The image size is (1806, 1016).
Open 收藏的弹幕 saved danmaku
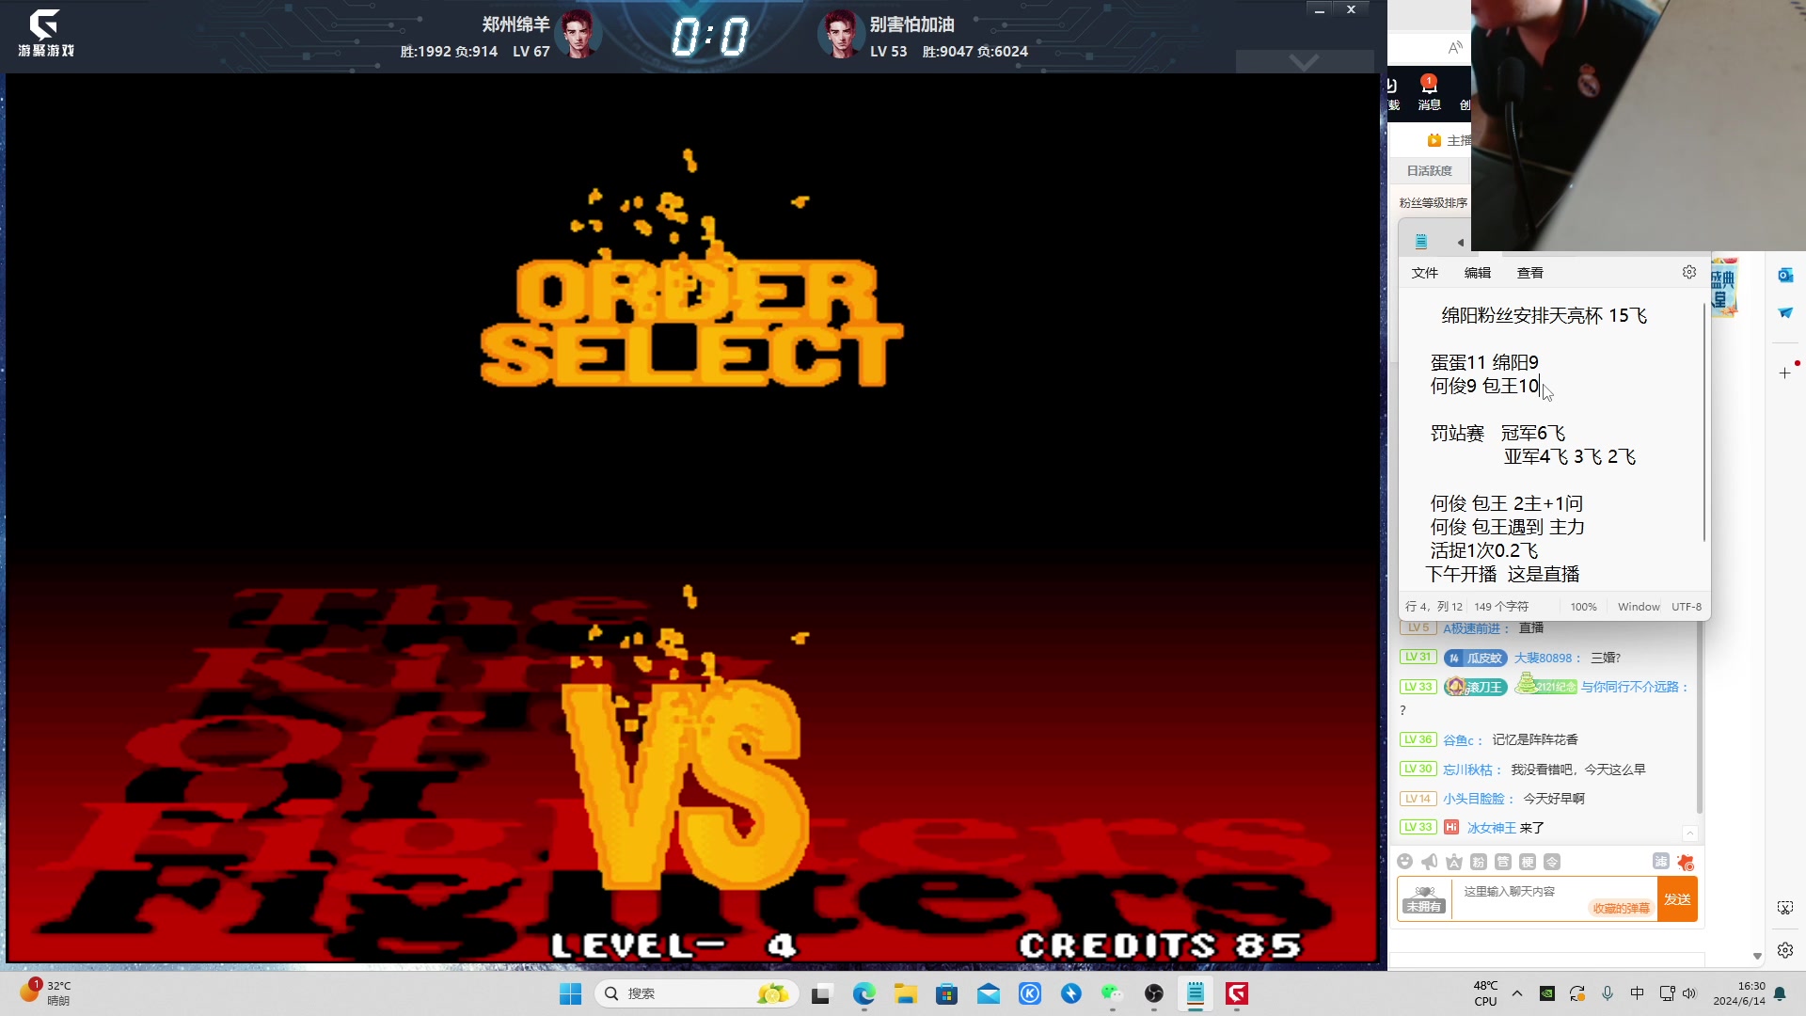click(x=1621, y=908)
